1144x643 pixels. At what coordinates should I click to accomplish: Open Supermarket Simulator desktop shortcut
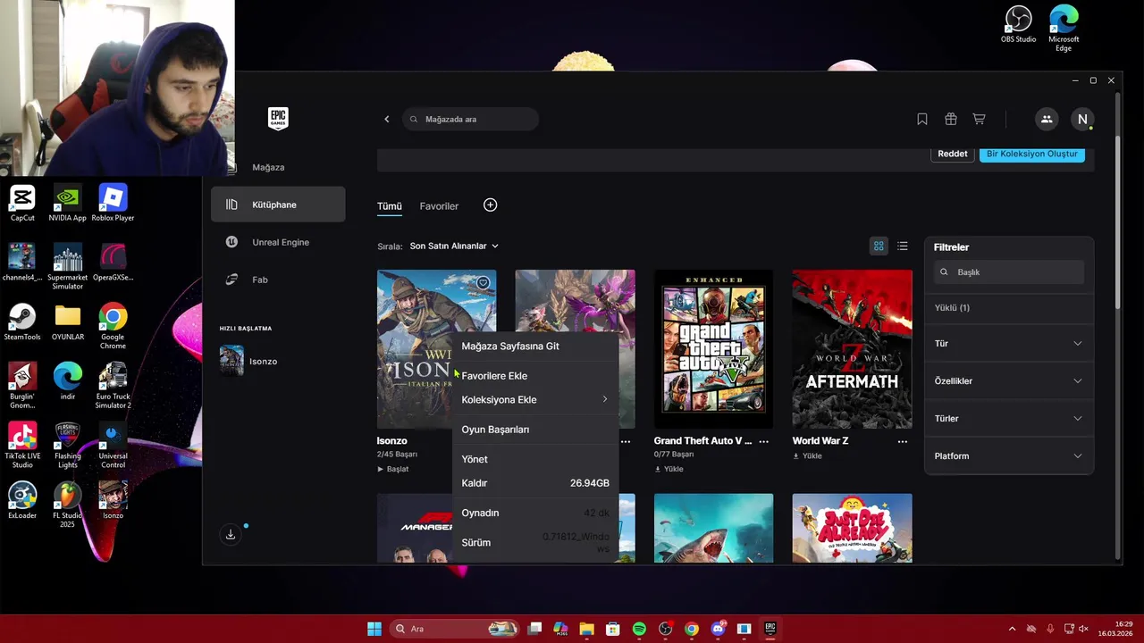point(68,266)
